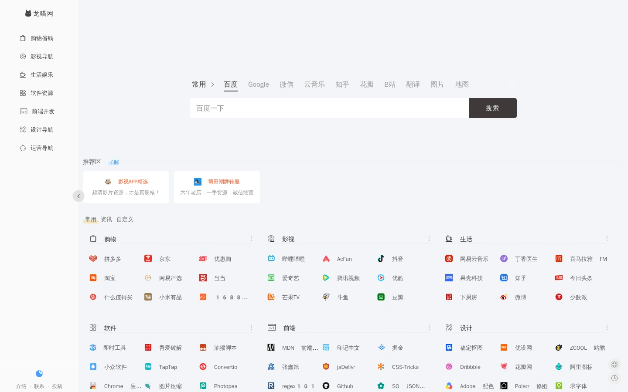Click the 搜索 button
628x392 pixels.
(x=493, y=108)
